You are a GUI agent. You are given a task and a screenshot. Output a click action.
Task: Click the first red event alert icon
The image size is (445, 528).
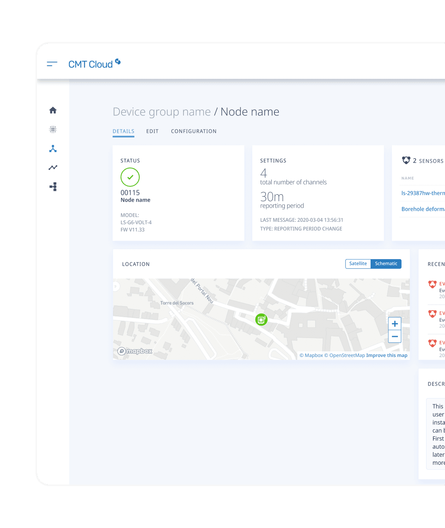[x=433, y=284]
